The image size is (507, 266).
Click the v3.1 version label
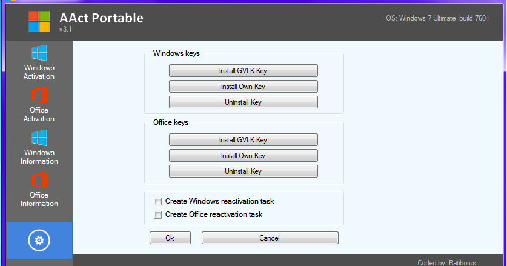click(x=65, y=29)
